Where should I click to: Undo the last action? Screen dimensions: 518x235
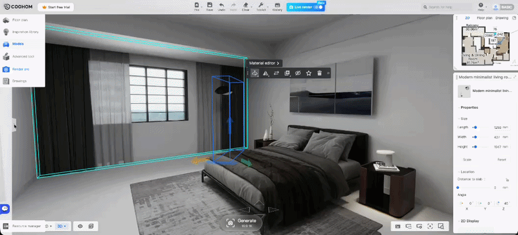221,6
